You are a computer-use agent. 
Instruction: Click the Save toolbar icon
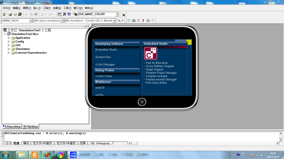pyautogui.click(x=15, y=14)
